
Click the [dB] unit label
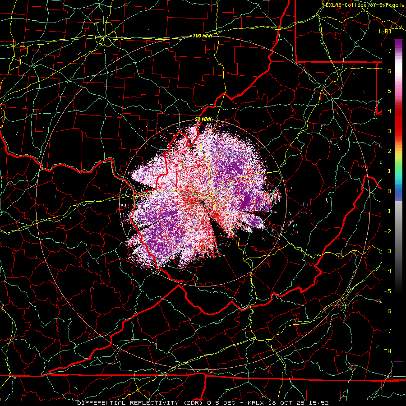[385, 31]
